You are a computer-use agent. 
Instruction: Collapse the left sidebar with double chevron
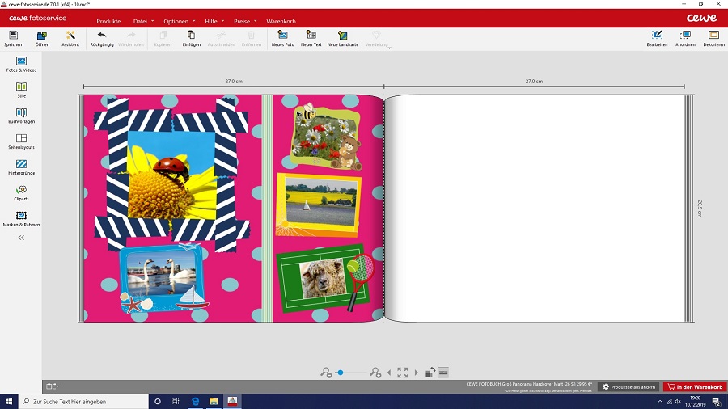21,238
